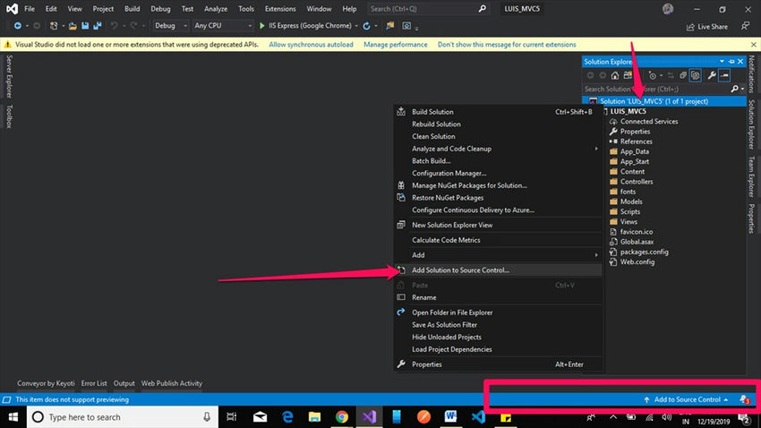
Task: Click the New Project toolbar icon
Action: pos(54,26)
